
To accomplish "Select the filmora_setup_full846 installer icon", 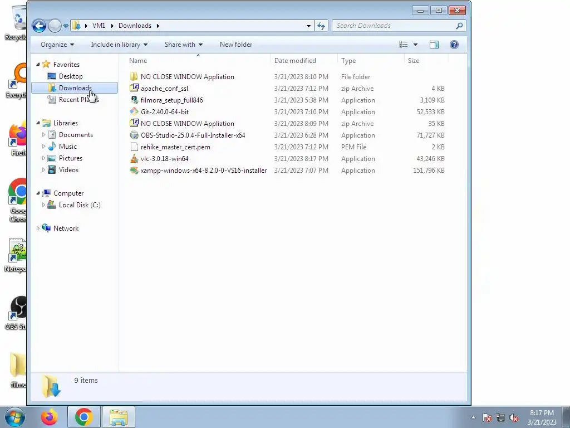I will [x=134, y=100].
